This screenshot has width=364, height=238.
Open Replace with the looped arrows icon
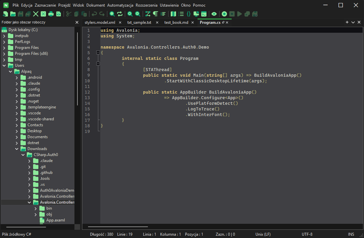120,14
